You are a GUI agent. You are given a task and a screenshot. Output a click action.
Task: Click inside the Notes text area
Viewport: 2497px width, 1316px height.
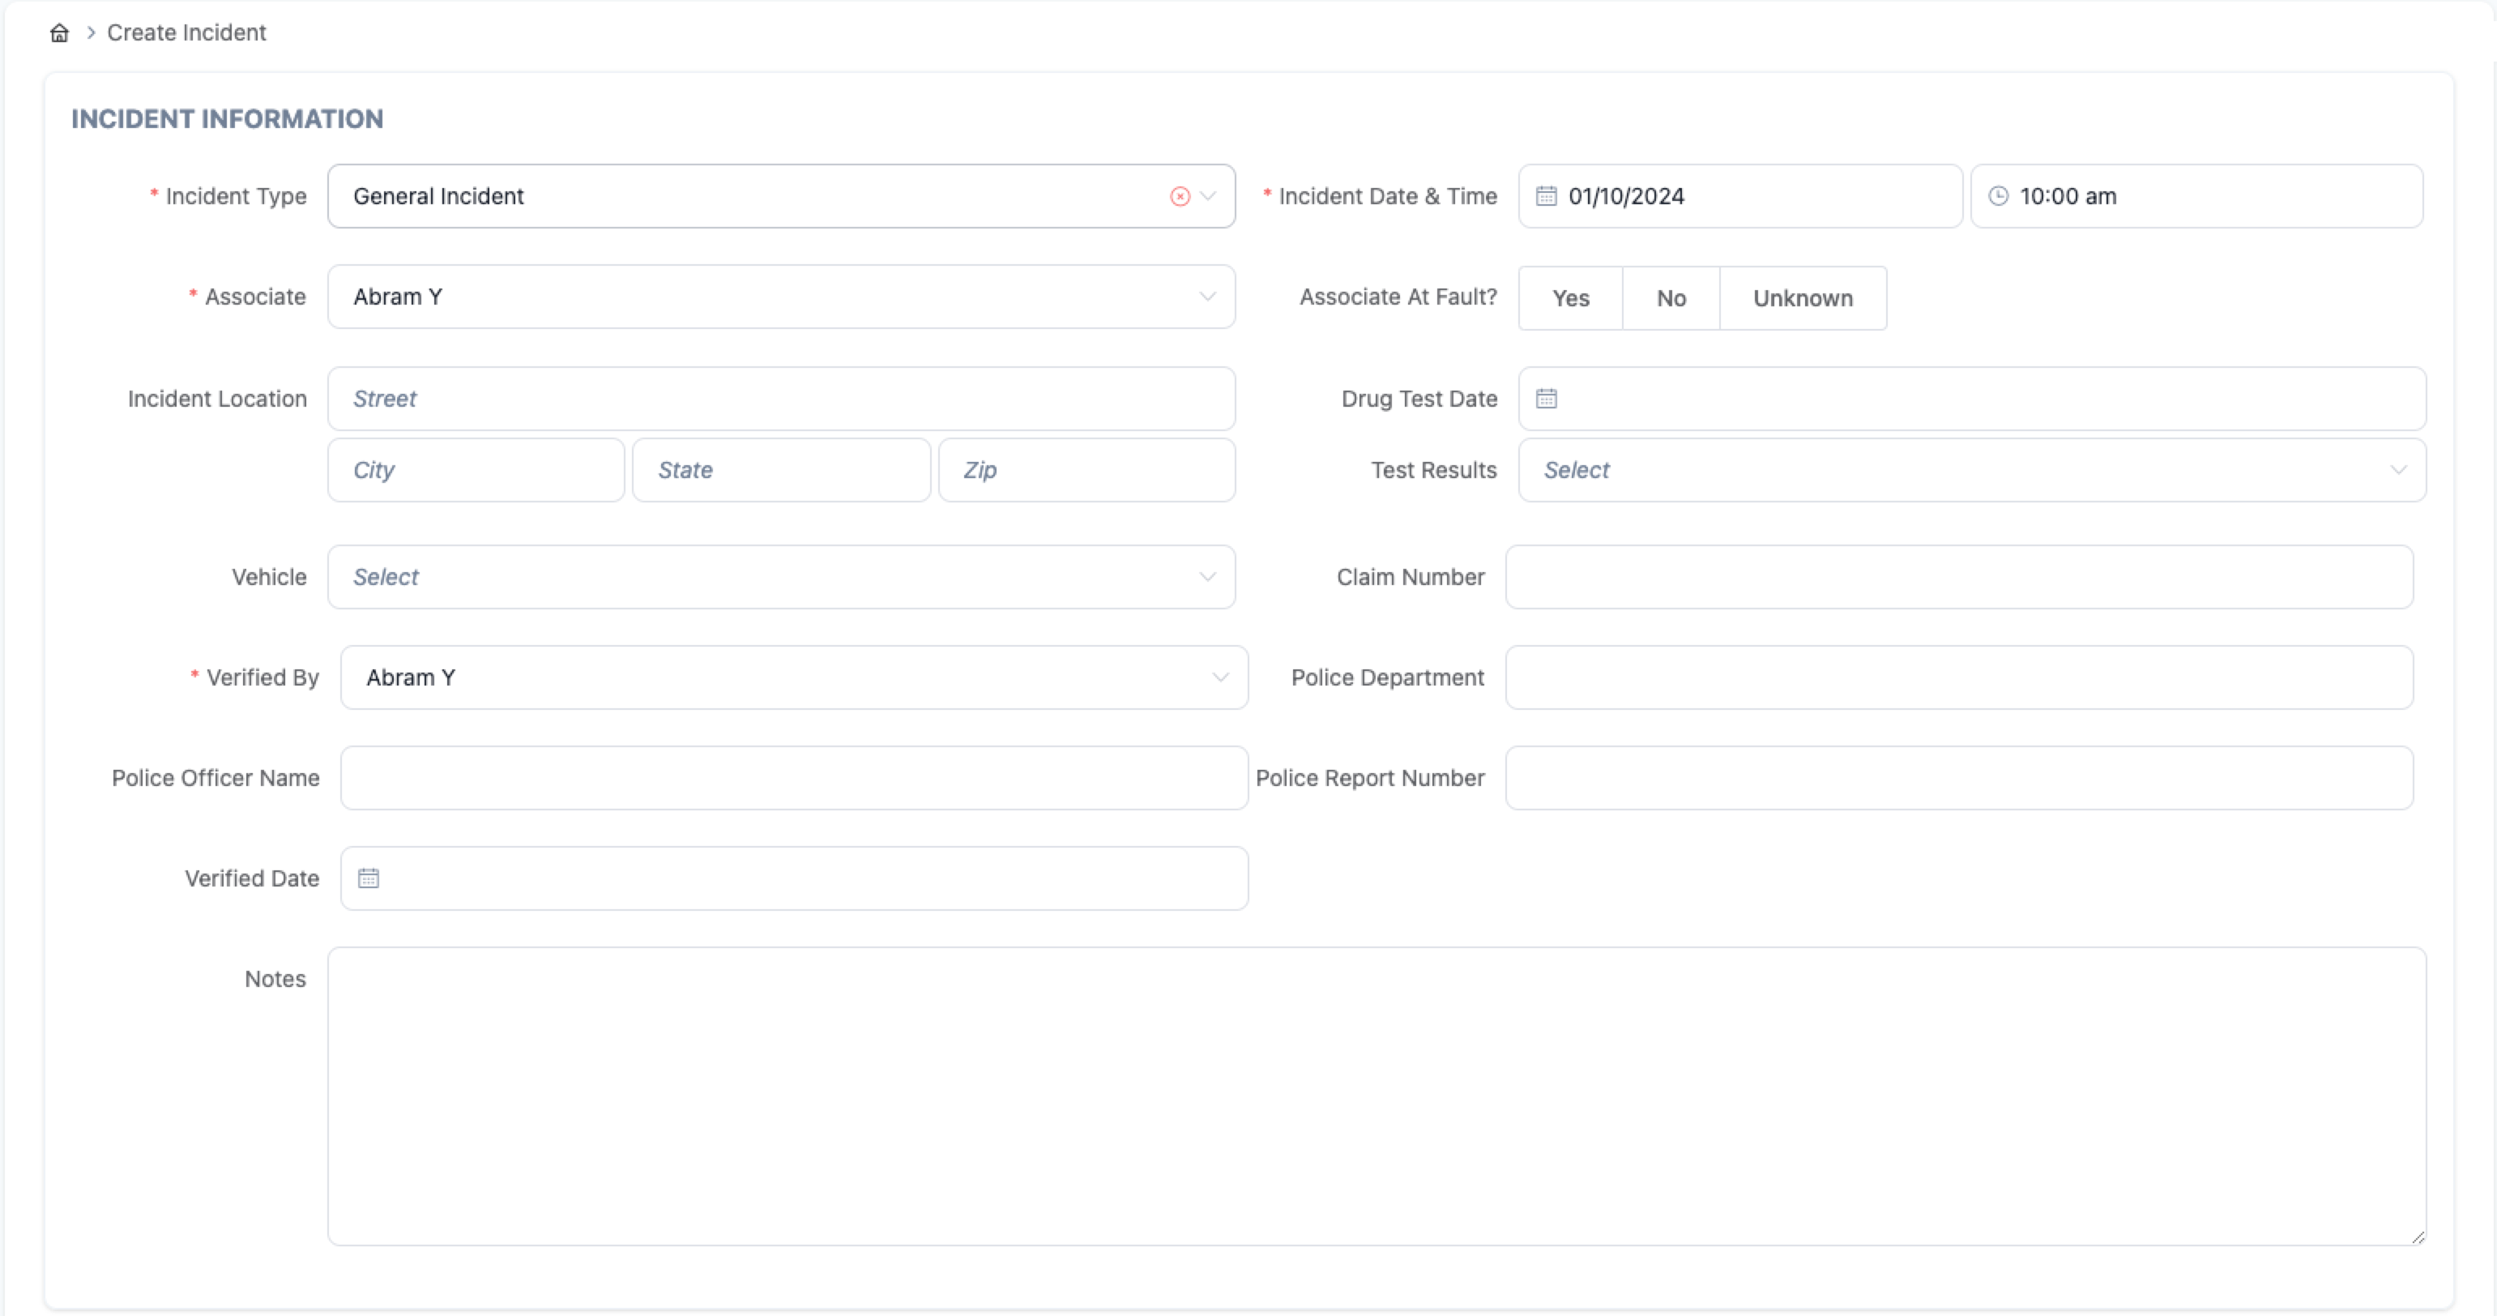[1377, 1096]
